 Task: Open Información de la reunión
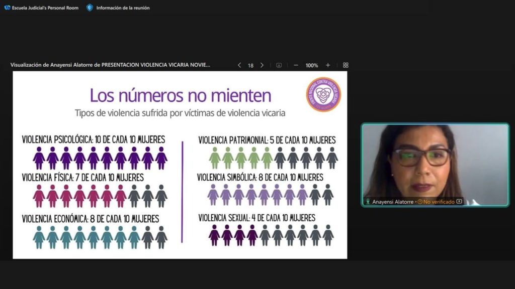(123, 8)
